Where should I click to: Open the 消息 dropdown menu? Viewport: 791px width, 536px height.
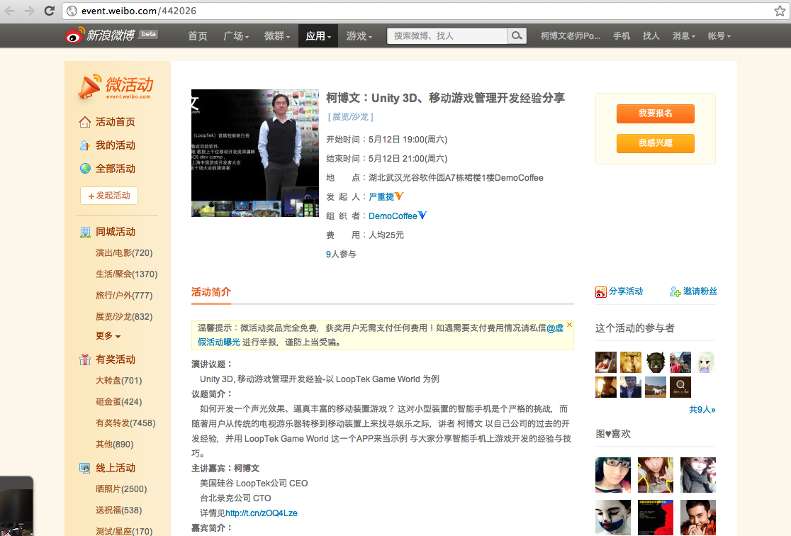[x=684, y=36]
